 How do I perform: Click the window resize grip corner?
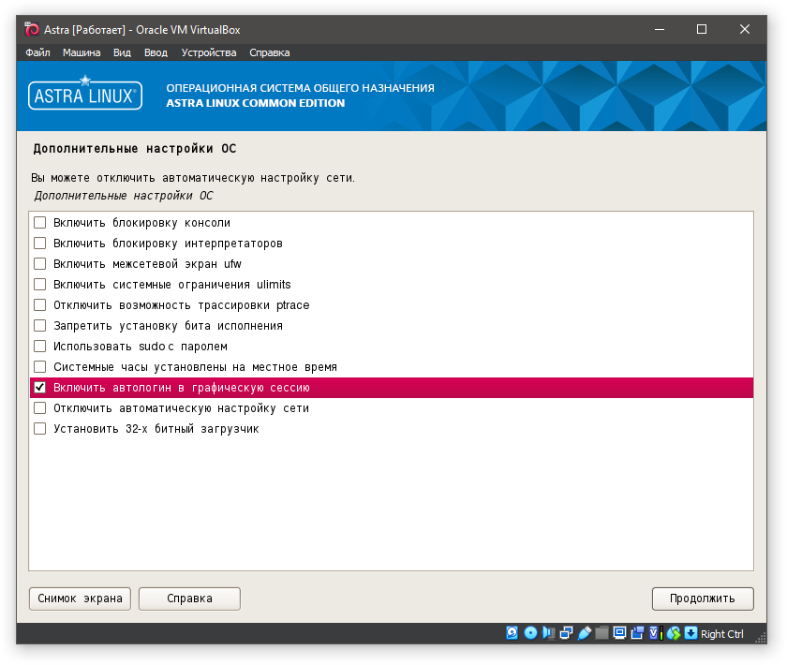point(761,638)
